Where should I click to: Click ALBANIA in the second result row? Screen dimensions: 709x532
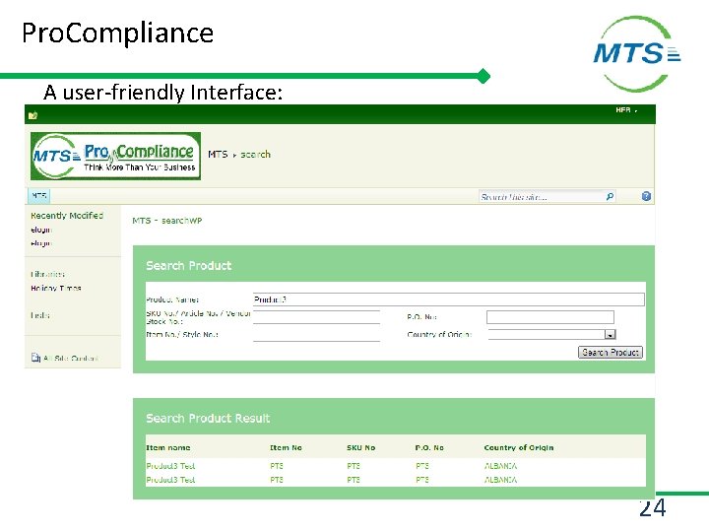click(500, 480)
